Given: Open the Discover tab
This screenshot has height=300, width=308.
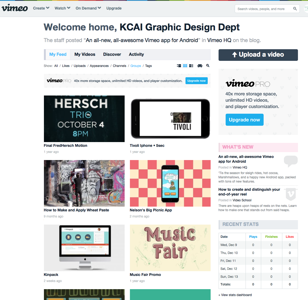Looking at the screenshot, I should [x=112, y=54].
